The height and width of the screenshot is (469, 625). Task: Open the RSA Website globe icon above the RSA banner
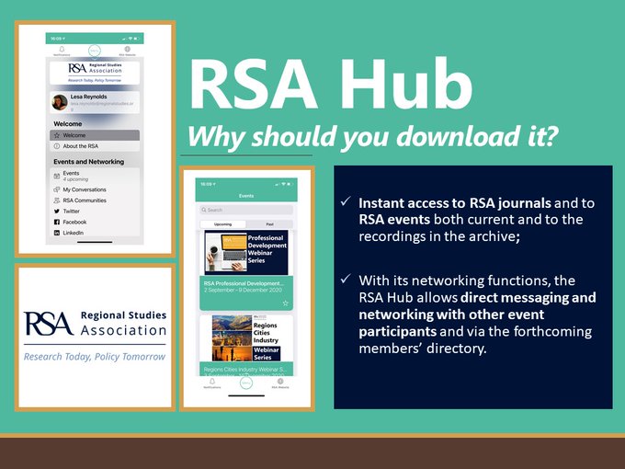tap(128, 49)
